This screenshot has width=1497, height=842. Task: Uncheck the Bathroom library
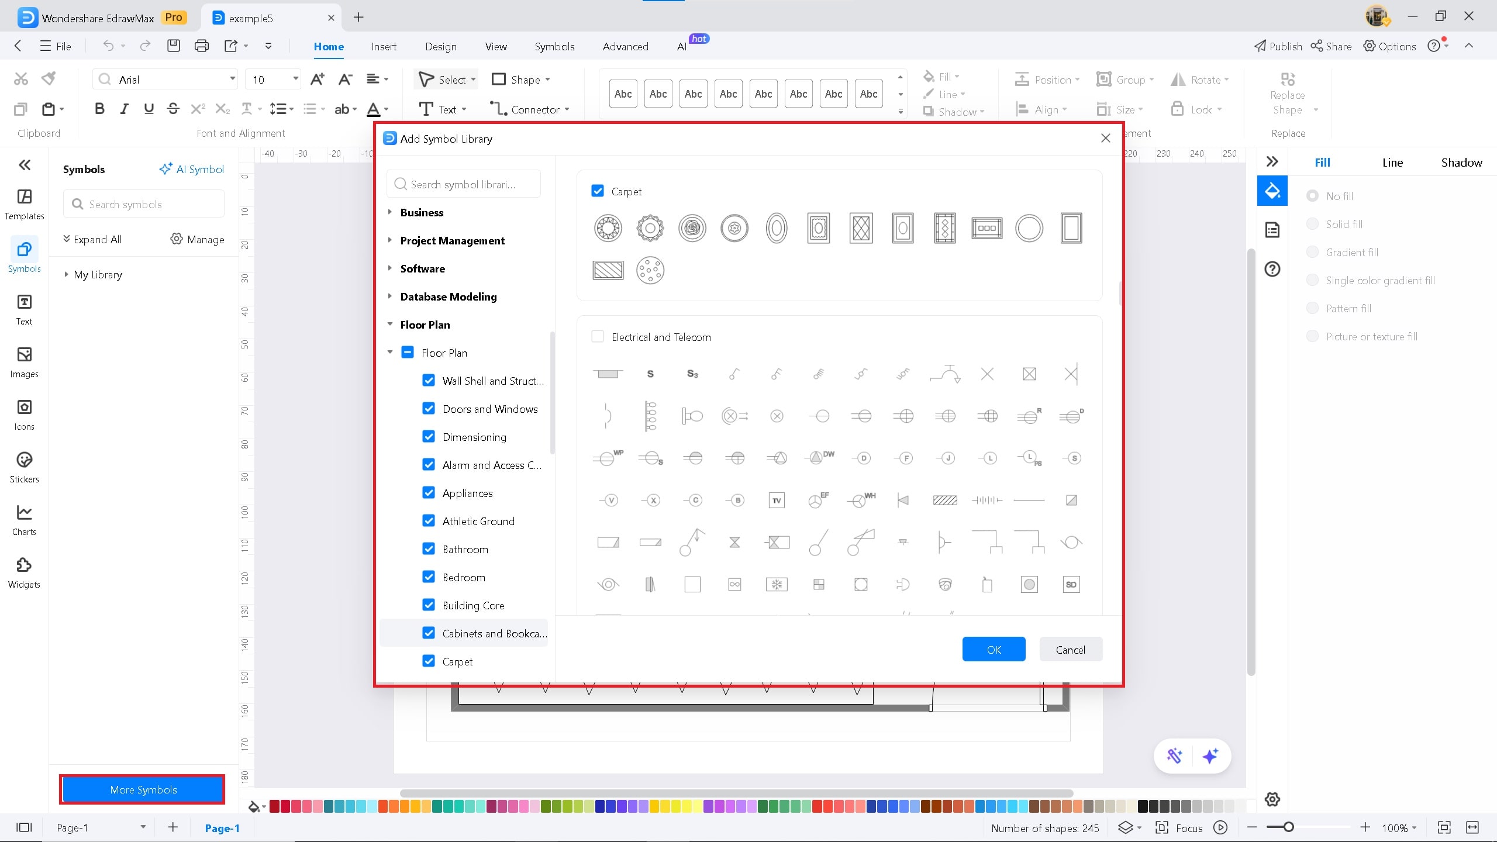(x=429, y=549)
